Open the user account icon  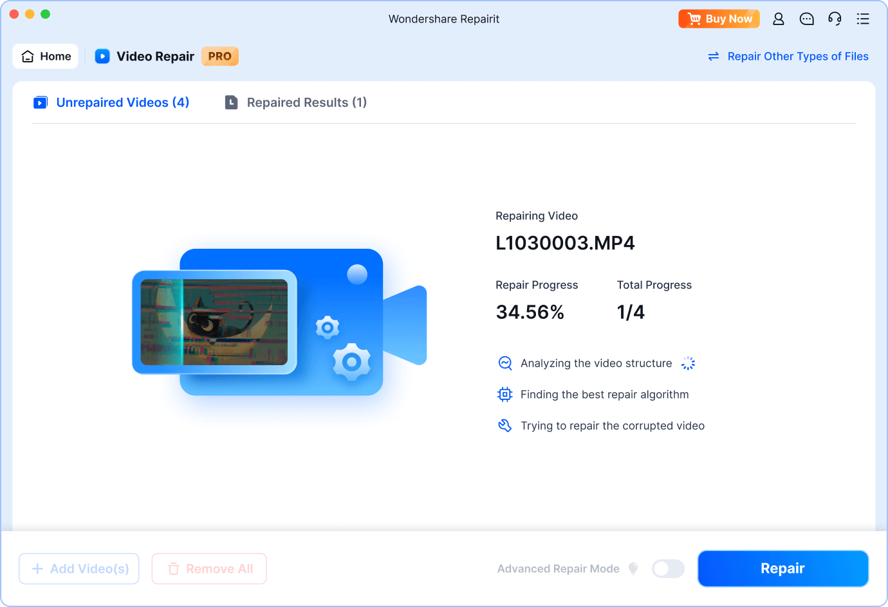[x=779, y=19]
